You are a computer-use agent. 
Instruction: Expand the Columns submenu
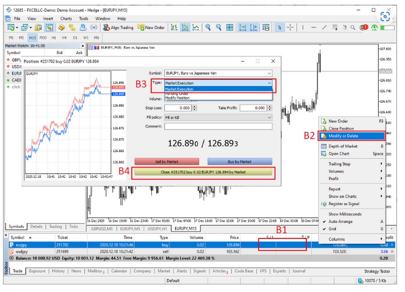[352, 239]
